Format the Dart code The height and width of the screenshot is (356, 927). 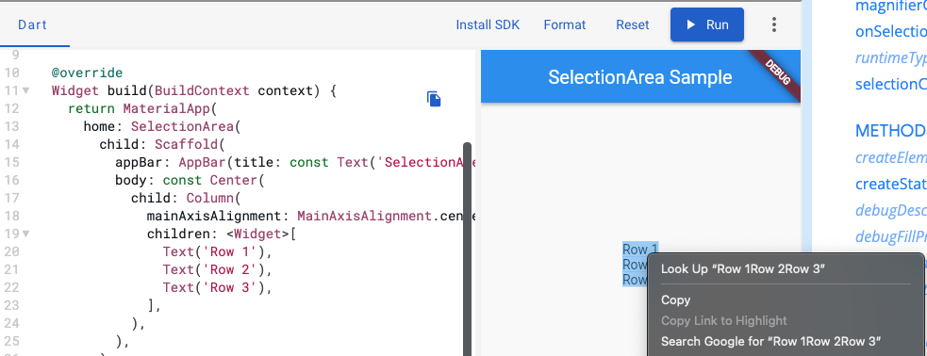(565, 24)
